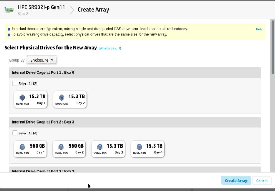Select 15.3 TB drive in Box 3 Bay 3
The image size is (275, 191).
pyautogui.click(x=108, y=149)
